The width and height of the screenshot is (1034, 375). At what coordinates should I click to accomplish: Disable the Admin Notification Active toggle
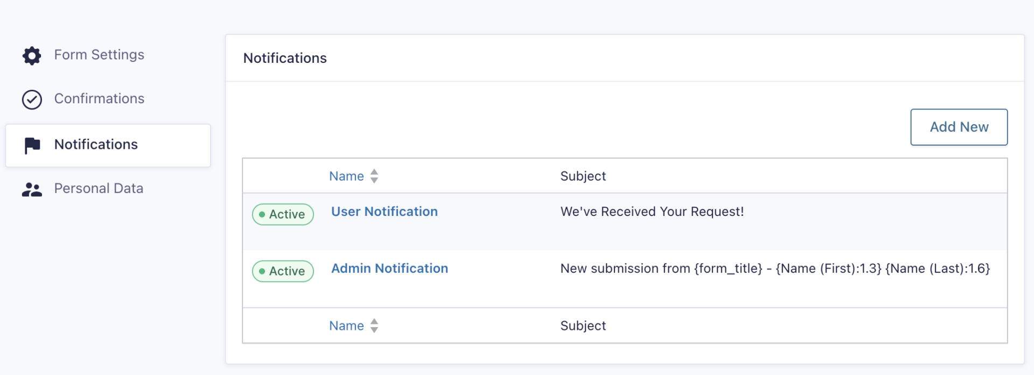coord(283,271)
